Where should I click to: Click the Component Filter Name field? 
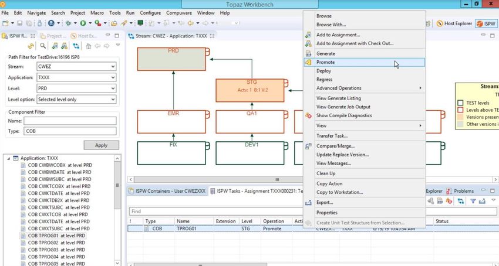click(x=70, y=121)
